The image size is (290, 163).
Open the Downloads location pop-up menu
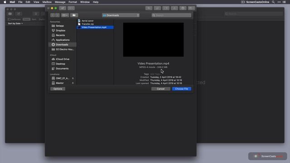[x=121, y=15]
